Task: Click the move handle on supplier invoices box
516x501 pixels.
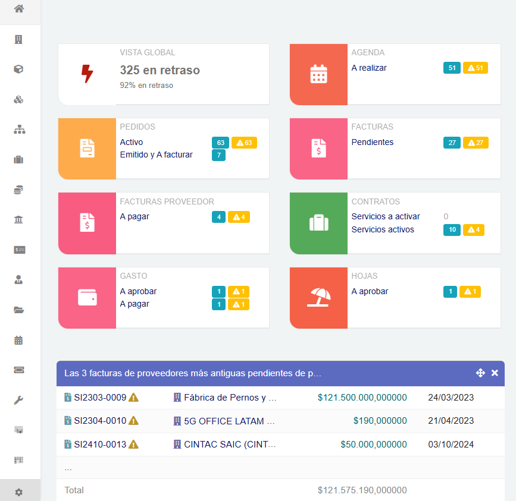Action: pos(480,373)
